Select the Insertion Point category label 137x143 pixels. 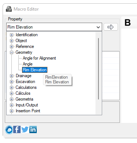28,111
